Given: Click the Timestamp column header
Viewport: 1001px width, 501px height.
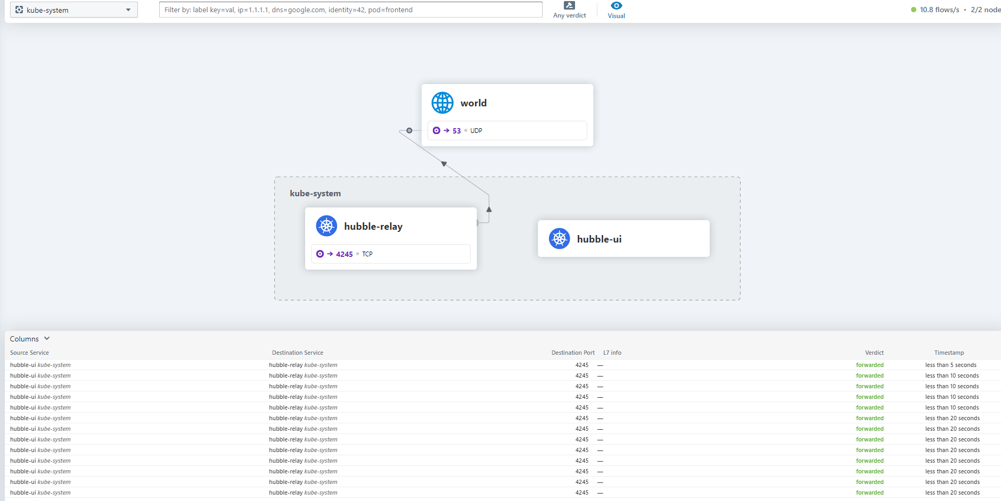Looking at the screenshot, I should [949, 353].
